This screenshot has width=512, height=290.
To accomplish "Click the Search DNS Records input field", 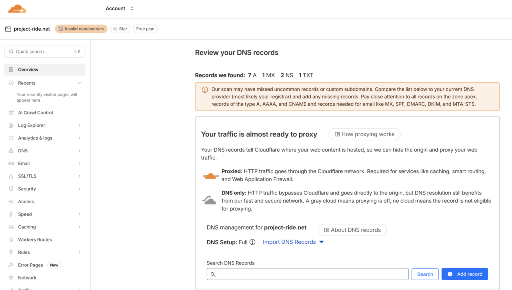I will click(x=308, y=274).
